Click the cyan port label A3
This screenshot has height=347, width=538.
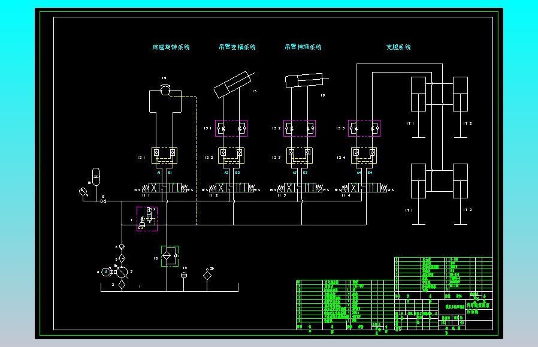pos(294,173)
